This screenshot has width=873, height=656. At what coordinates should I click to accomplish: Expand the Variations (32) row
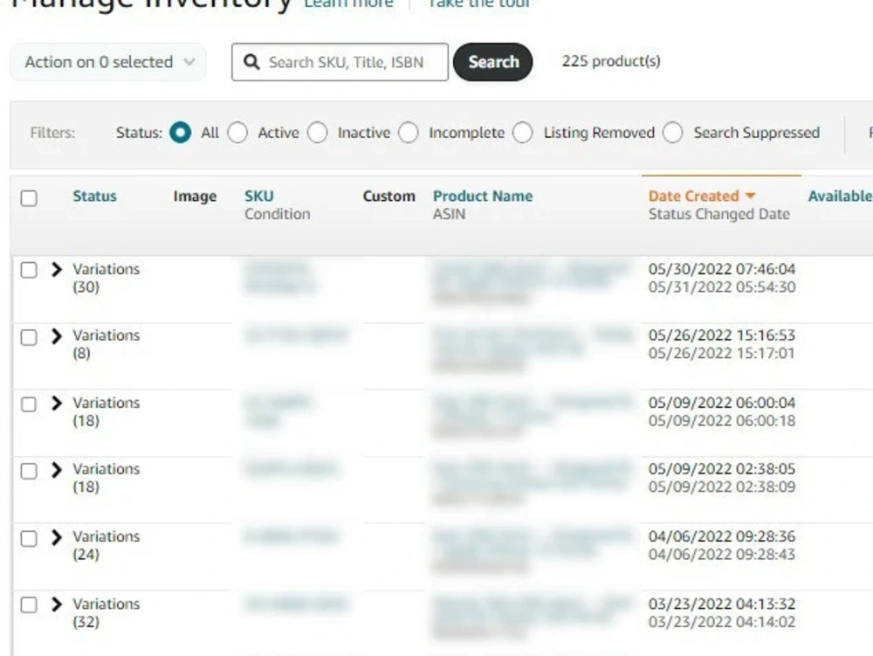[56, 604]
